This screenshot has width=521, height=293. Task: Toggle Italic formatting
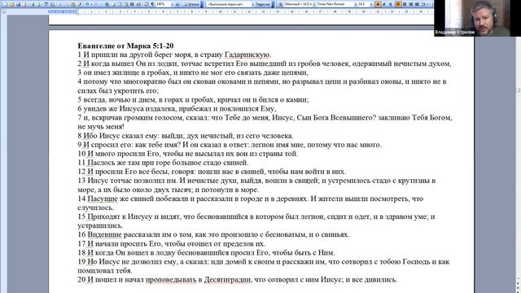click(384, 4)
